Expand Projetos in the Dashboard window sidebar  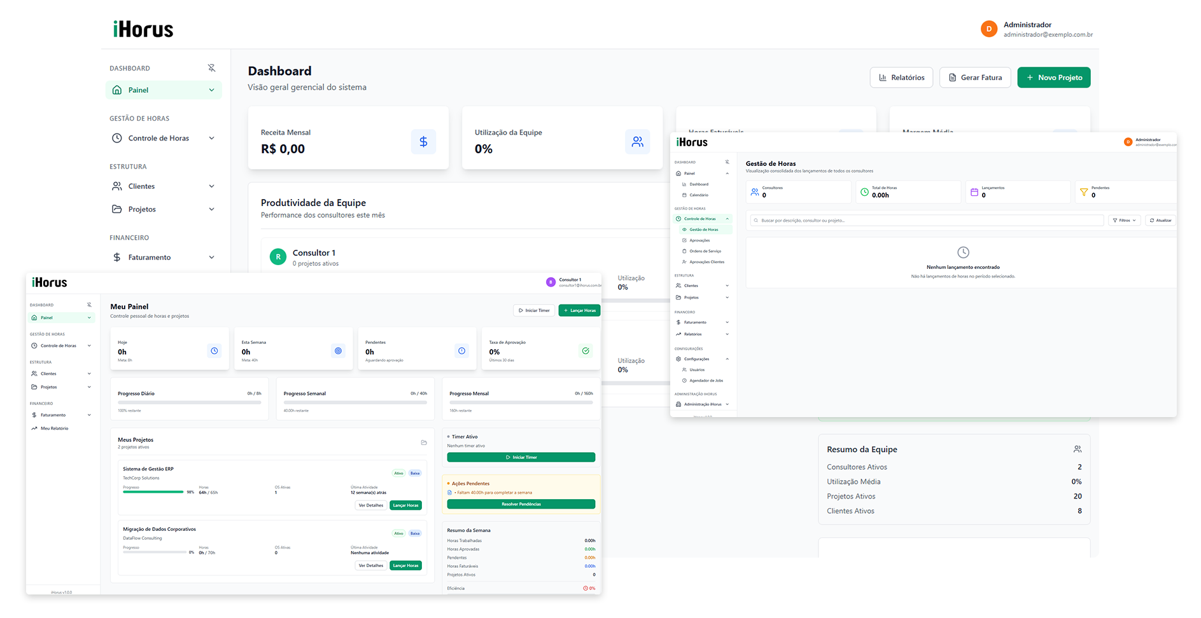211,209
